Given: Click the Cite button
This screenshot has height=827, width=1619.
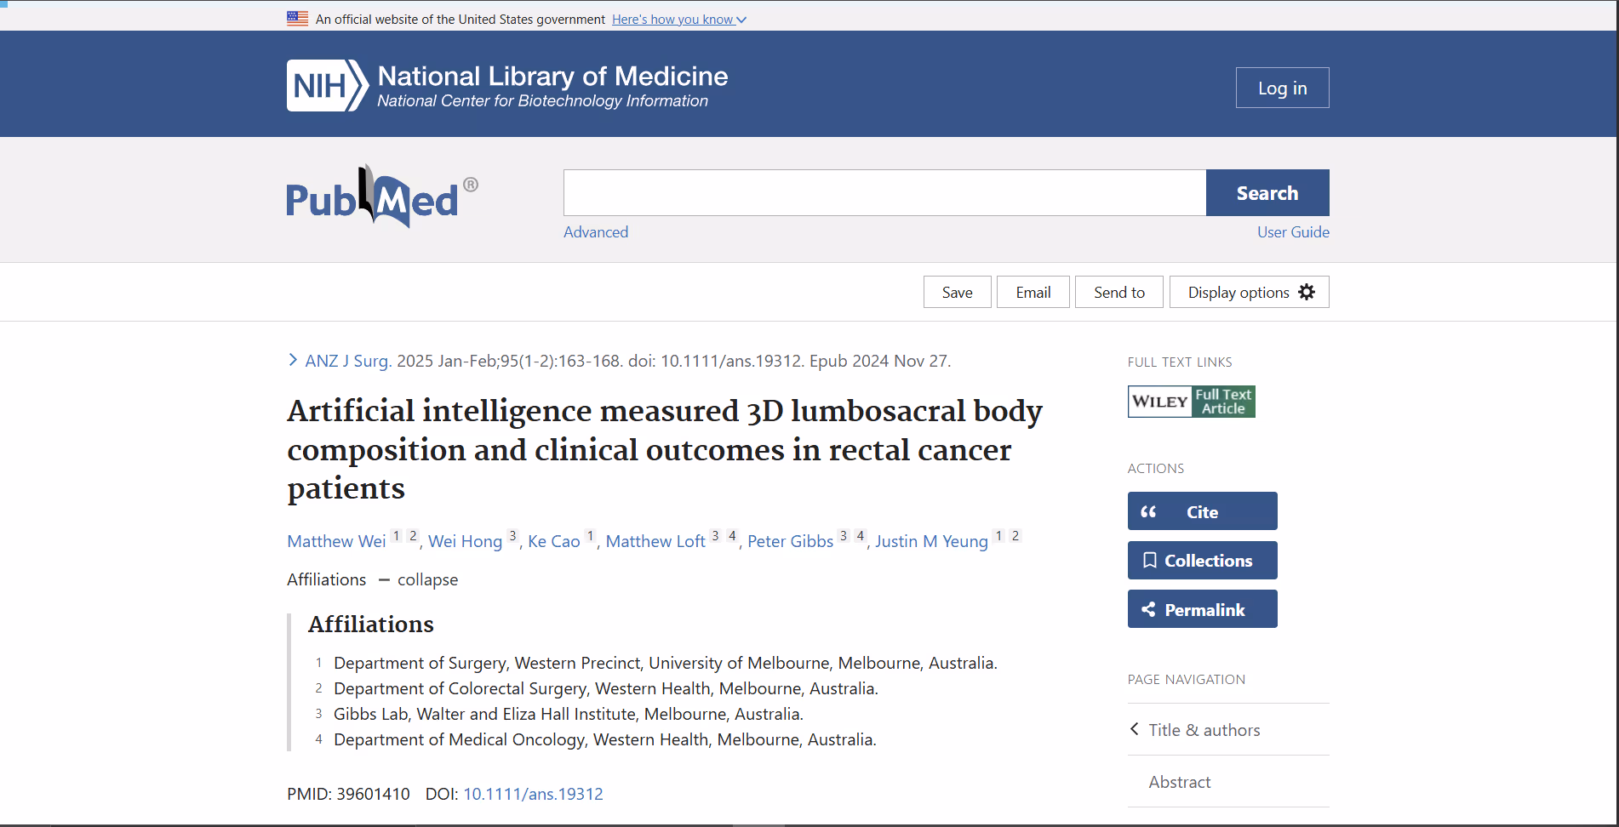Looking at the screenshot, I should click(x=1202, y=511).
